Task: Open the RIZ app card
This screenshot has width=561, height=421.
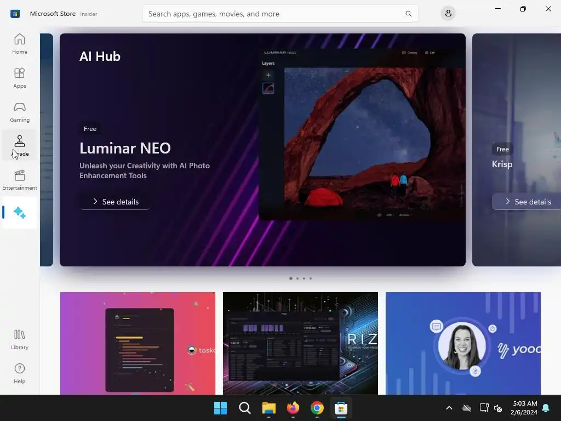Action: coord(300,343)
